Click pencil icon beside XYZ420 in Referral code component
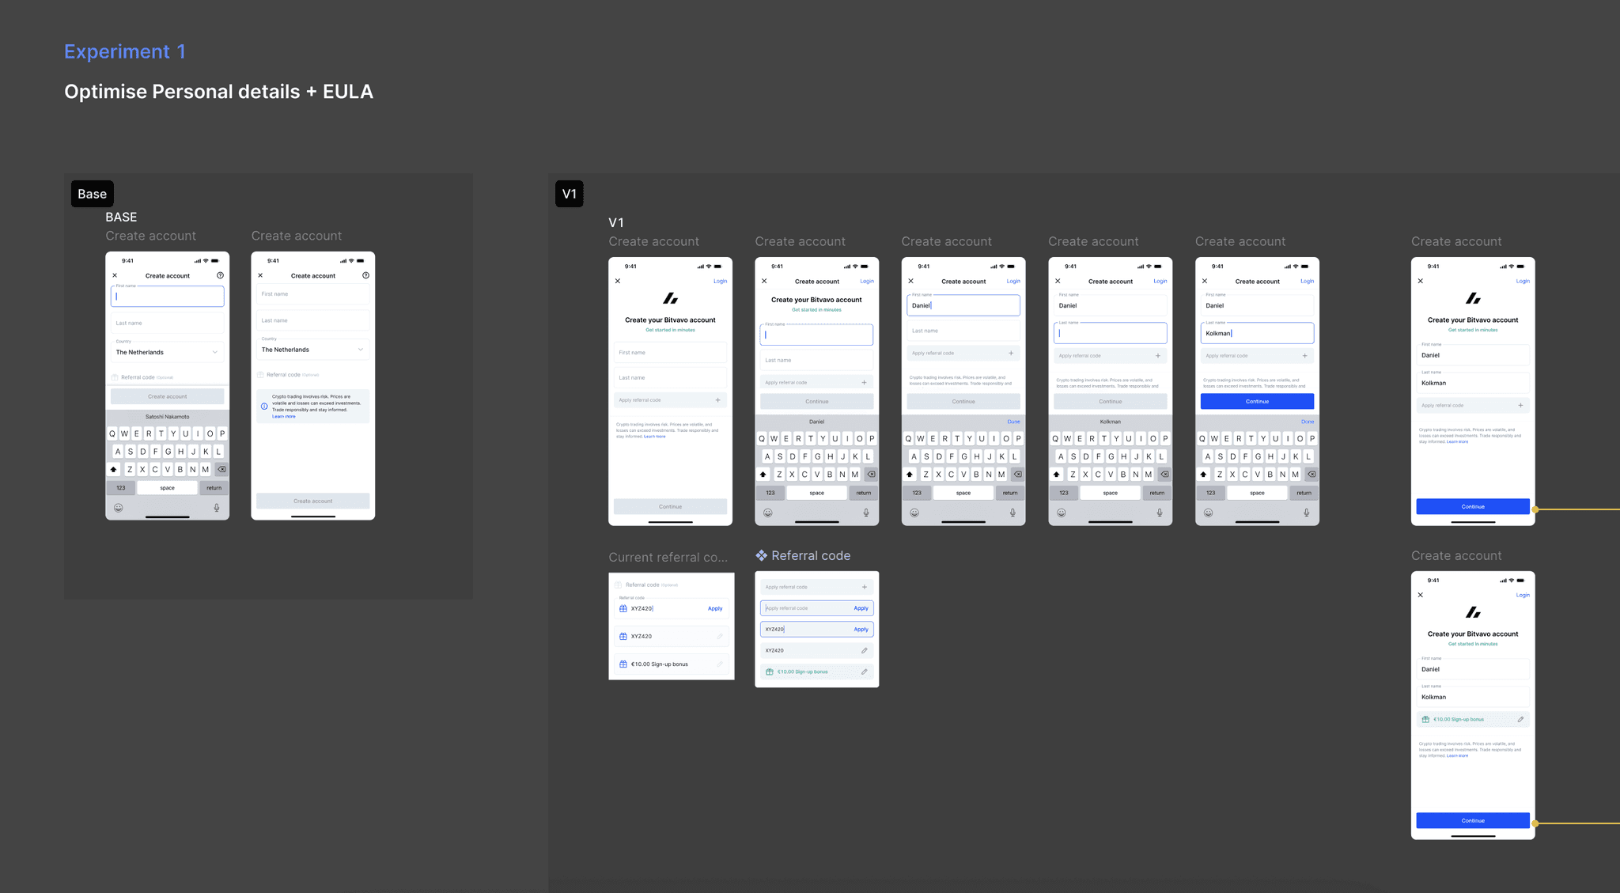Screen dimensions: 1620x893 click(864, 650)
